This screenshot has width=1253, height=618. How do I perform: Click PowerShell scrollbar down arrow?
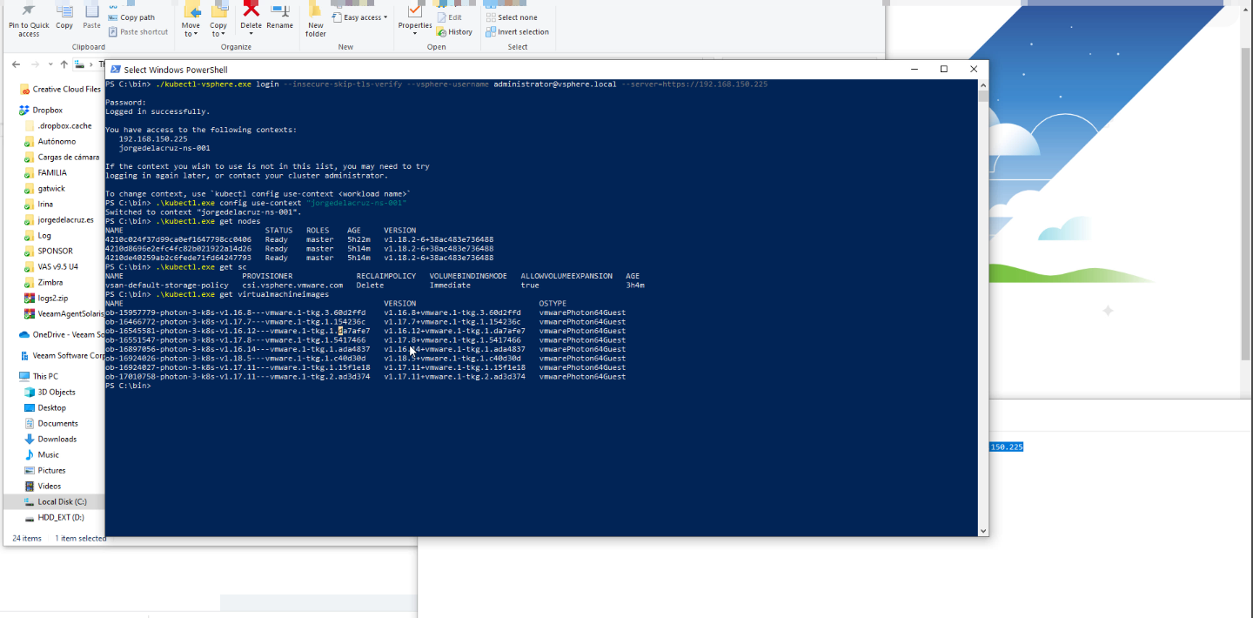[983, 531]
